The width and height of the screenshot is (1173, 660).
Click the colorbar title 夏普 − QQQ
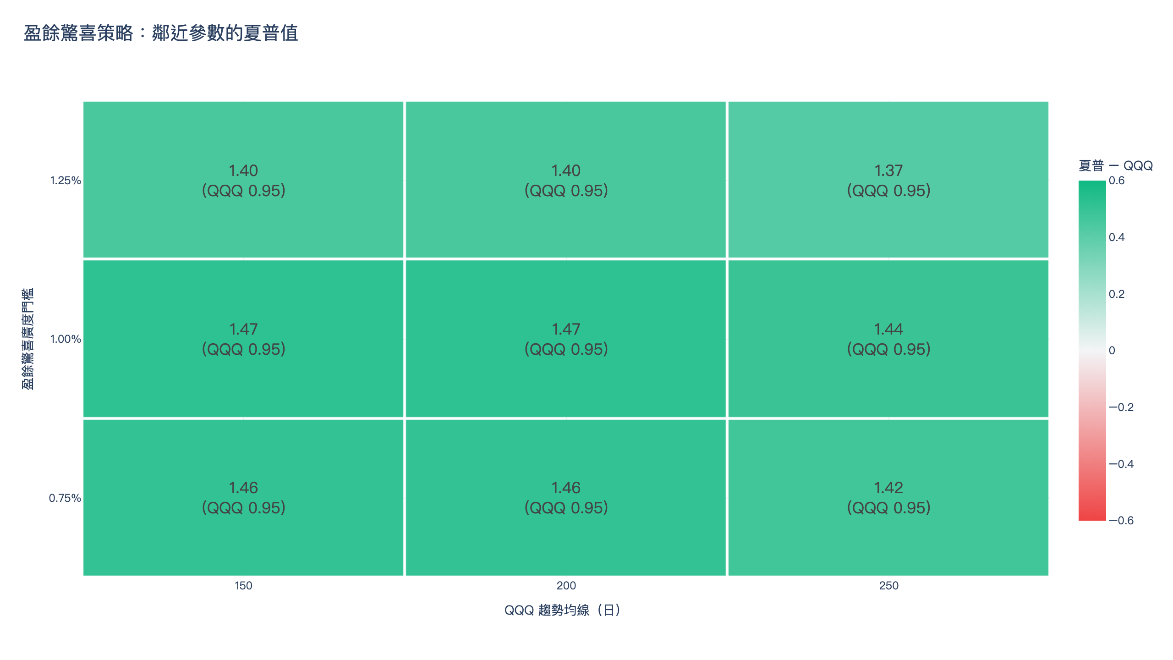pos(1116,165)
